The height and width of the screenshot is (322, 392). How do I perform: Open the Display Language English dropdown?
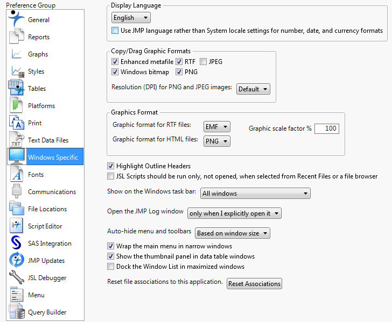coord(131,18)
